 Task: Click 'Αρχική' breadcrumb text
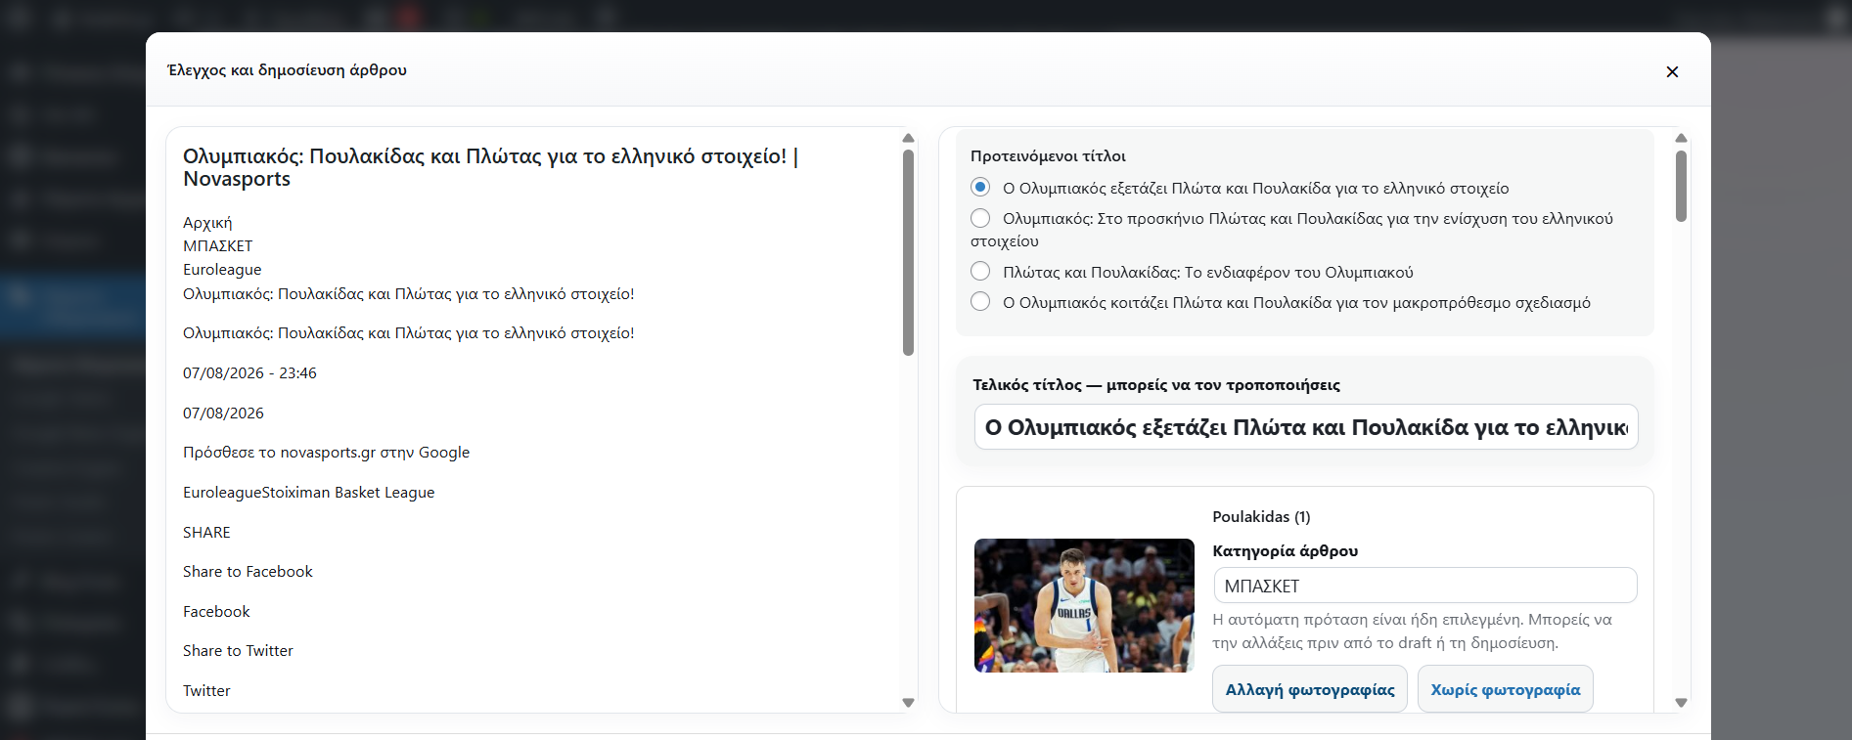tap(207, 222)
